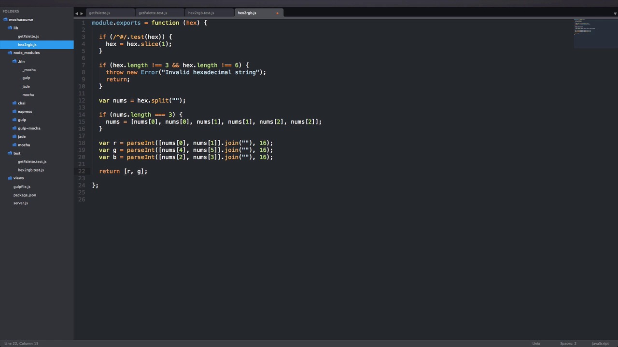Click the "throw new Error" statement
Viewport: 618px width, 347px height.
tap(186, 72)
